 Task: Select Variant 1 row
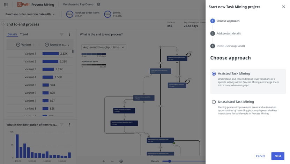(39, 54)
